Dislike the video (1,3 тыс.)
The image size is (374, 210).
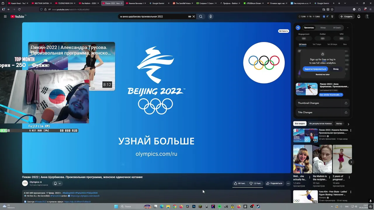[x=255, y=183]
